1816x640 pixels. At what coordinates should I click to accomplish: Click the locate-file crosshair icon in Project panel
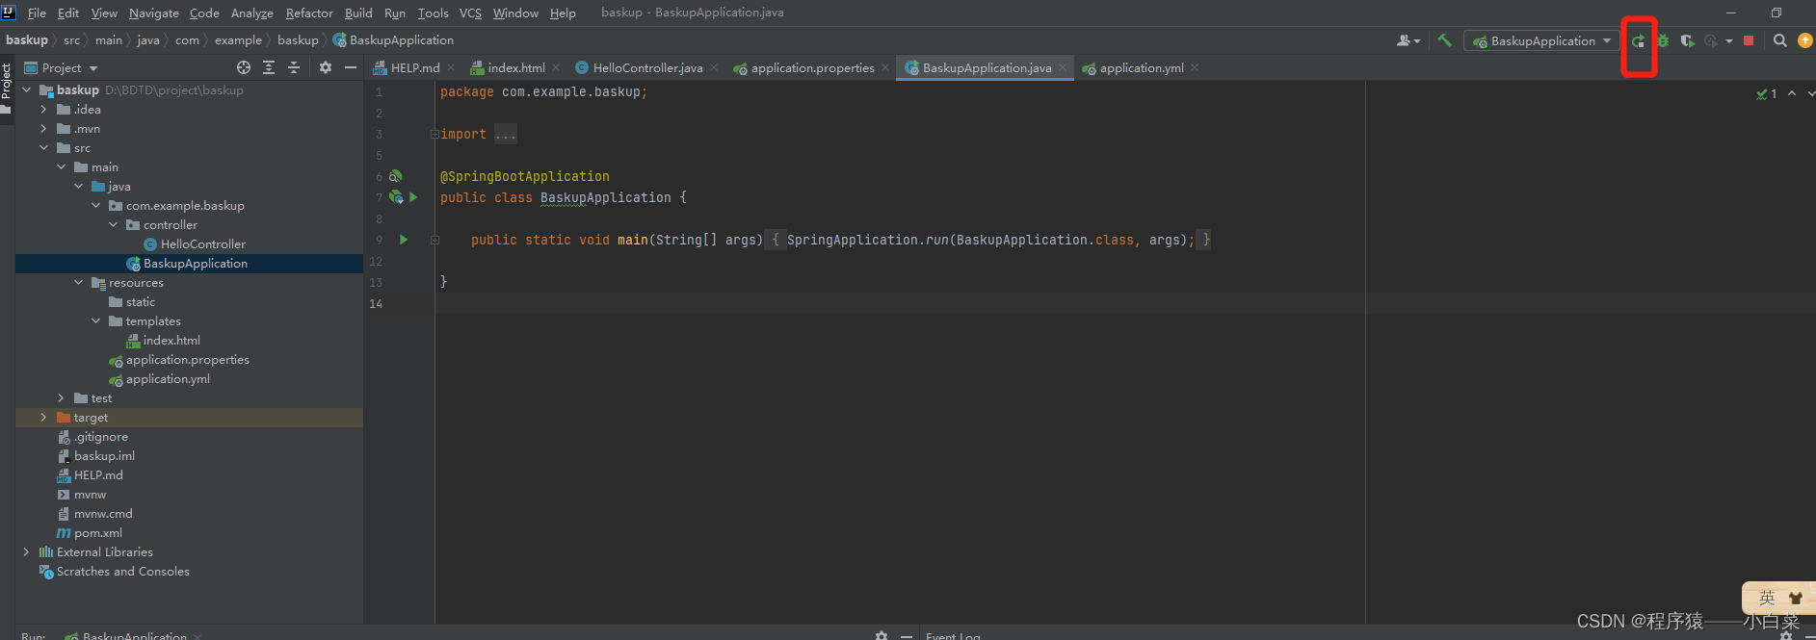coord(244,67)
